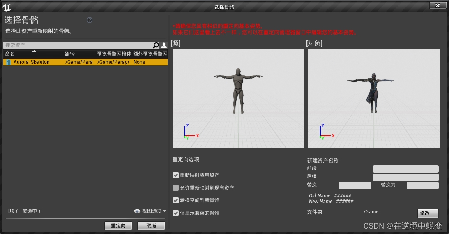Click the user filter icon beside search
Viewport: 449px width, 234px height.
(x=164, y=45)
